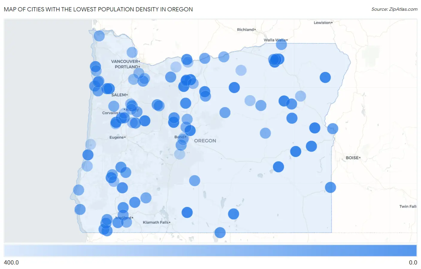Select the bubble directly left of Klamath Falls area
This screenshot has width=421, height=269.
coord(126,222)
